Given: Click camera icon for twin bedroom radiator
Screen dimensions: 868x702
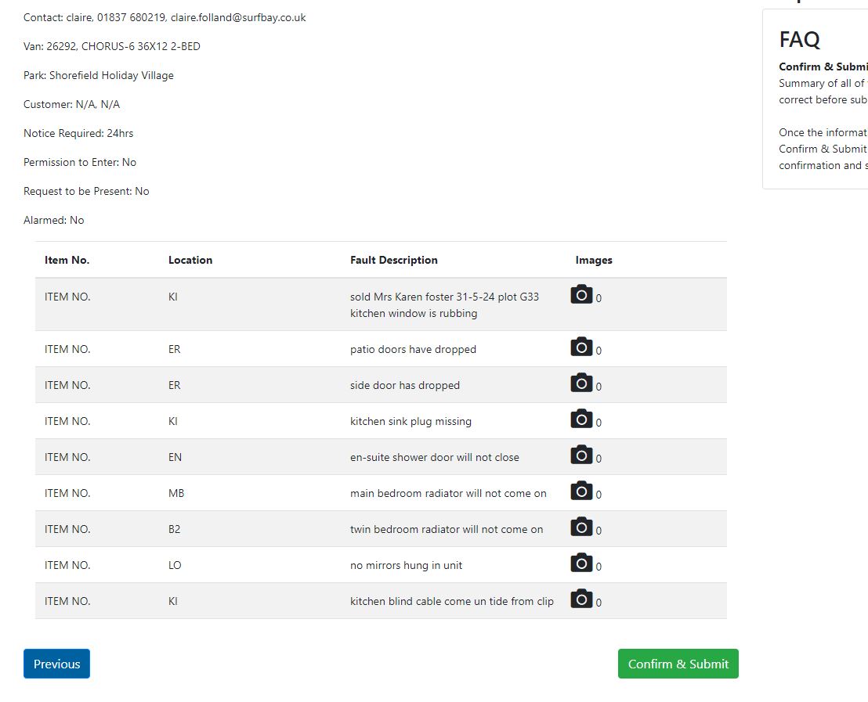Looking at the screenshot, I should click(581, 527).
